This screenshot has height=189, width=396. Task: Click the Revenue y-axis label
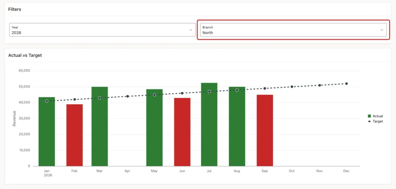tap(14, 118)
